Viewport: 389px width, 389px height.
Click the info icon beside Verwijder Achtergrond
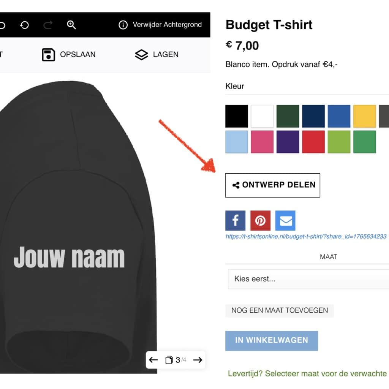pyautogui.click(x=123, y=25)
